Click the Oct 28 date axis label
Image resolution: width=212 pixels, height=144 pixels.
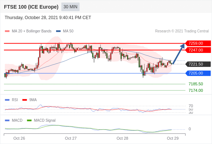coord(123,138)
